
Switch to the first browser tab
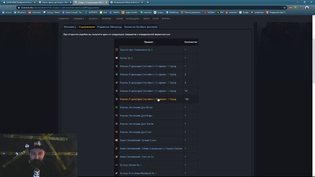point(19,2)
